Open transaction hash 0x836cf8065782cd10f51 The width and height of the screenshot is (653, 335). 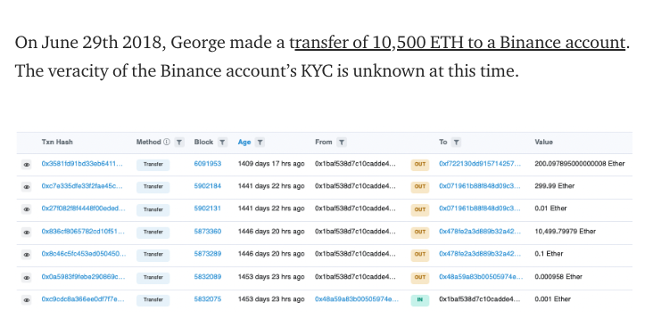click(83, 232)
